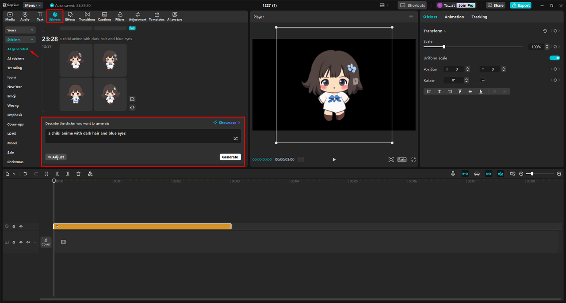This screenshot has width=566, height=303.
Task: Click the Delete left trim icon
Action: tap(57, 174)
